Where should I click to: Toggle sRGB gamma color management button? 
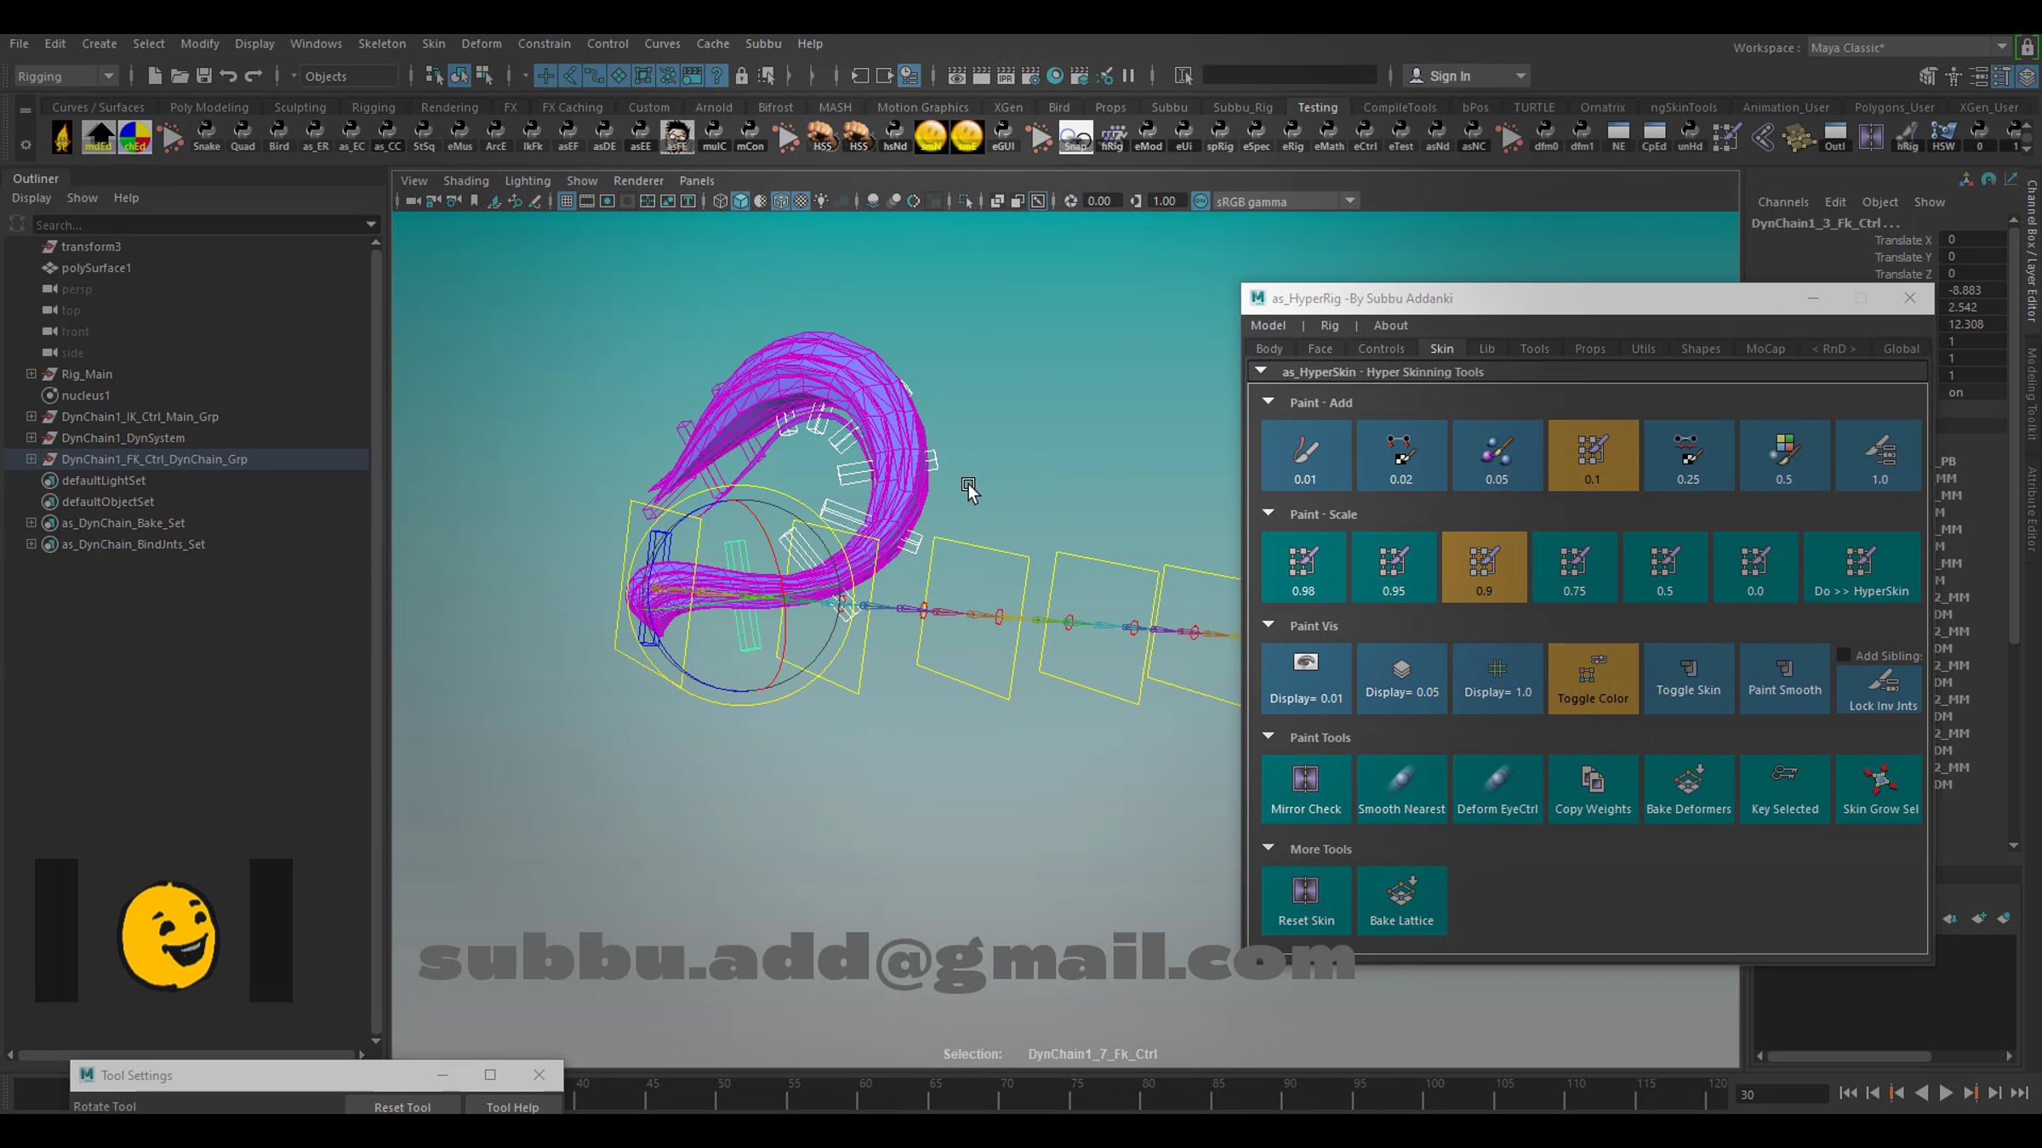(x=1200, y=202)
